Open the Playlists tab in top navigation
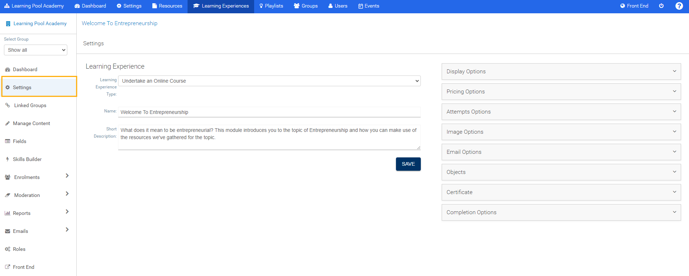Image resolution: width=689 pixels, height=276 pixels. tap(271, 6)
